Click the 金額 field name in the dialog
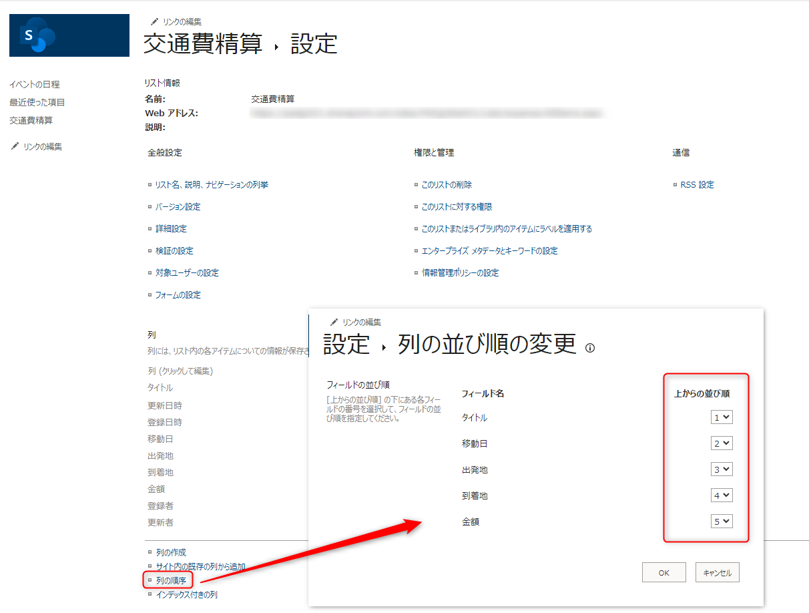This screenshot has width=809, height=613. [471, 522]
